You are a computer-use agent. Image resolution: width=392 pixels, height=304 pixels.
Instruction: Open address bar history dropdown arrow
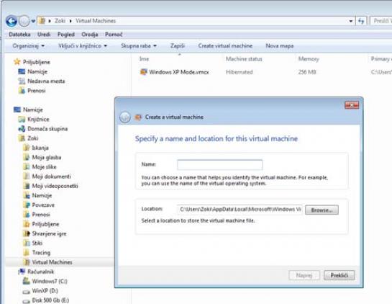351,21
